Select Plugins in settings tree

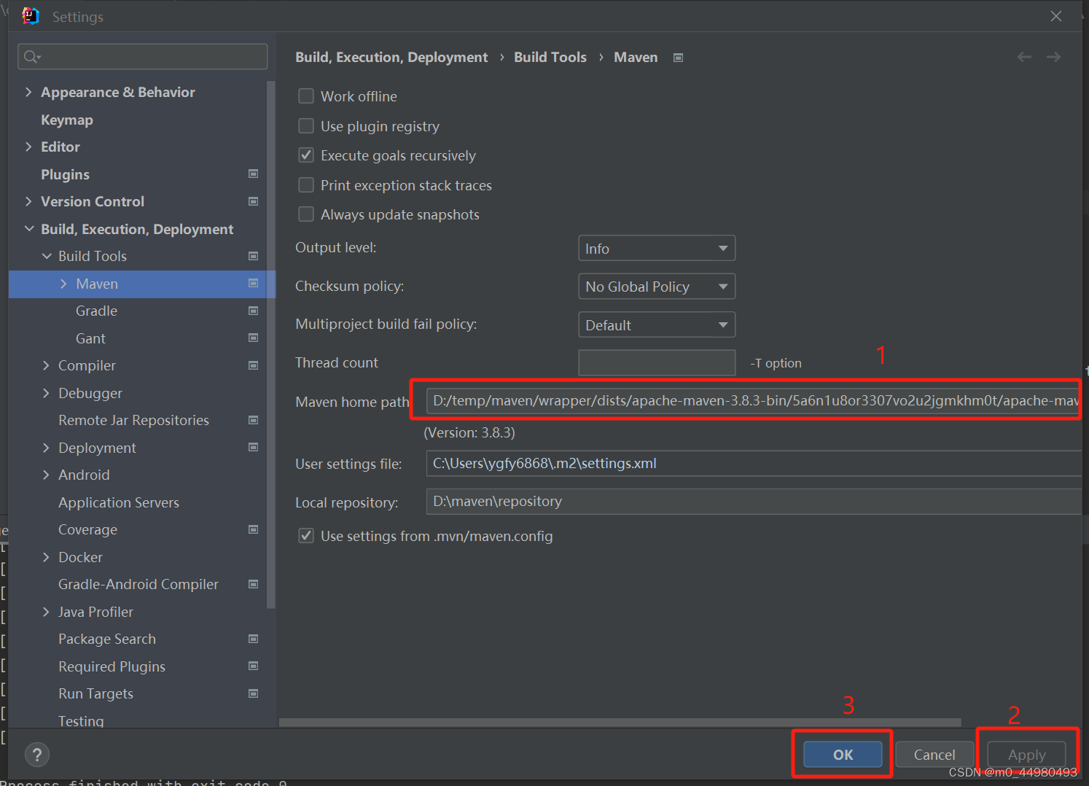coord(65,174)
